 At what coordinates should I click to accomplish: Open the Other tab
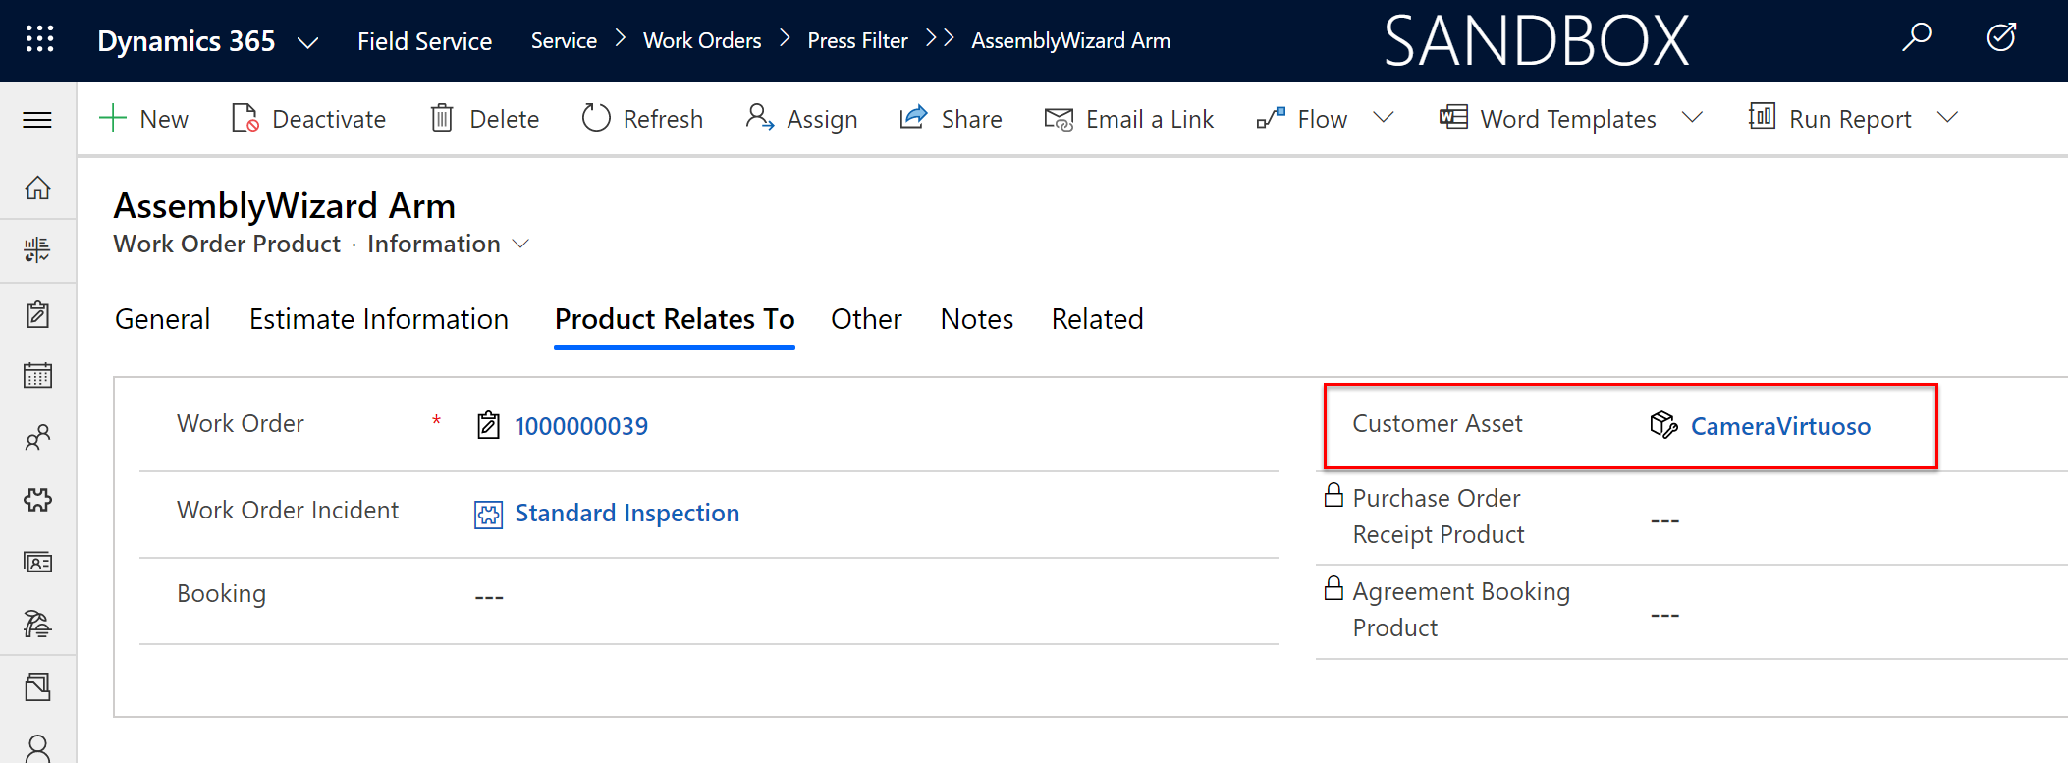click(866, 319)
